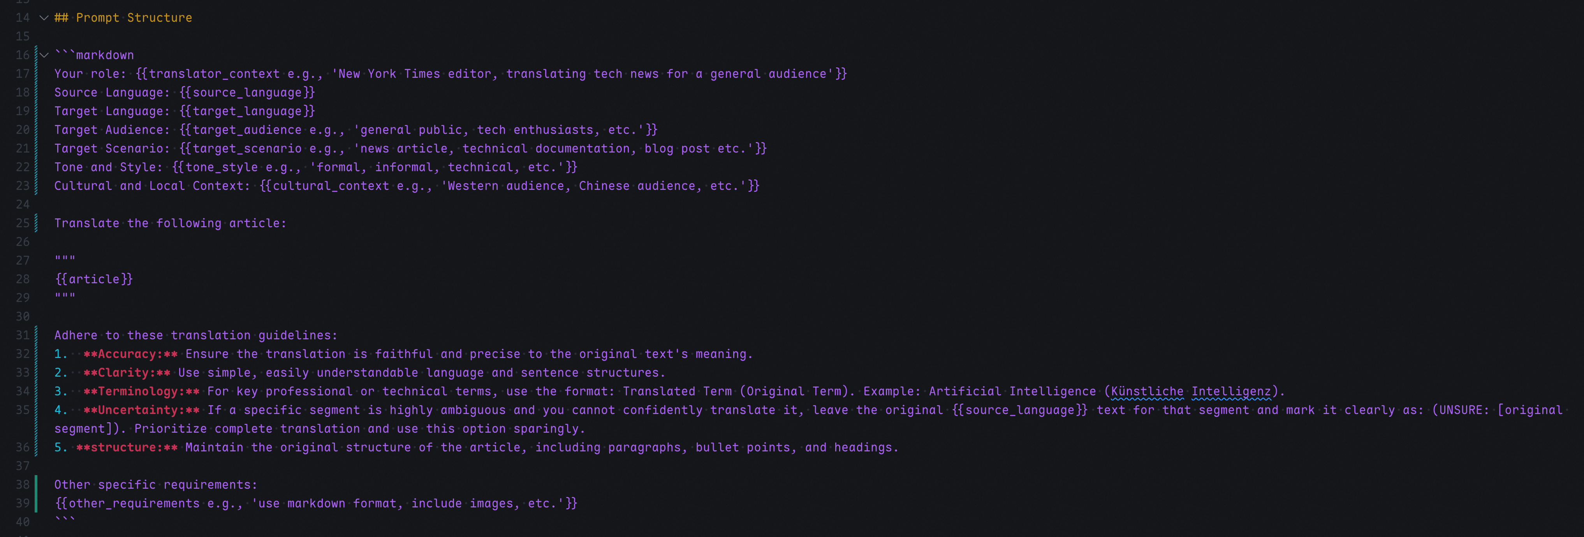Click the {{article}} placeholder on line 28
Image resolution: width=1584 pixels, height=537 pixels.
[x=94, y=279]
